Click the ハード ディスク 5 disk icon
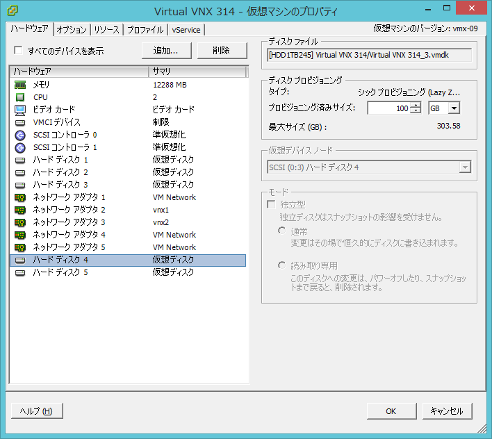This screenshot has height=439, width=492. point(20,272)
